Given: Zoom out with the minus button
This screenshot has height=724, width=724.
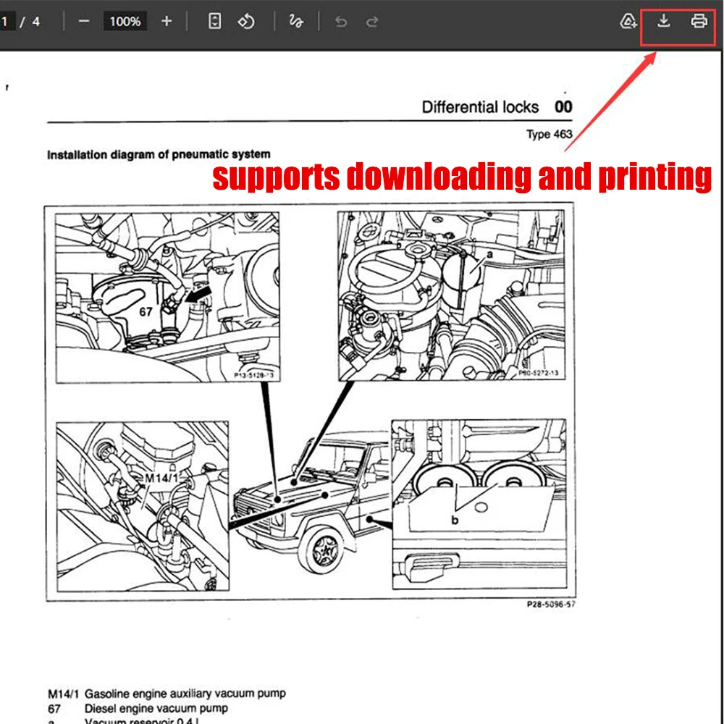Looking at the screenshot, I should tap(83, 22).
